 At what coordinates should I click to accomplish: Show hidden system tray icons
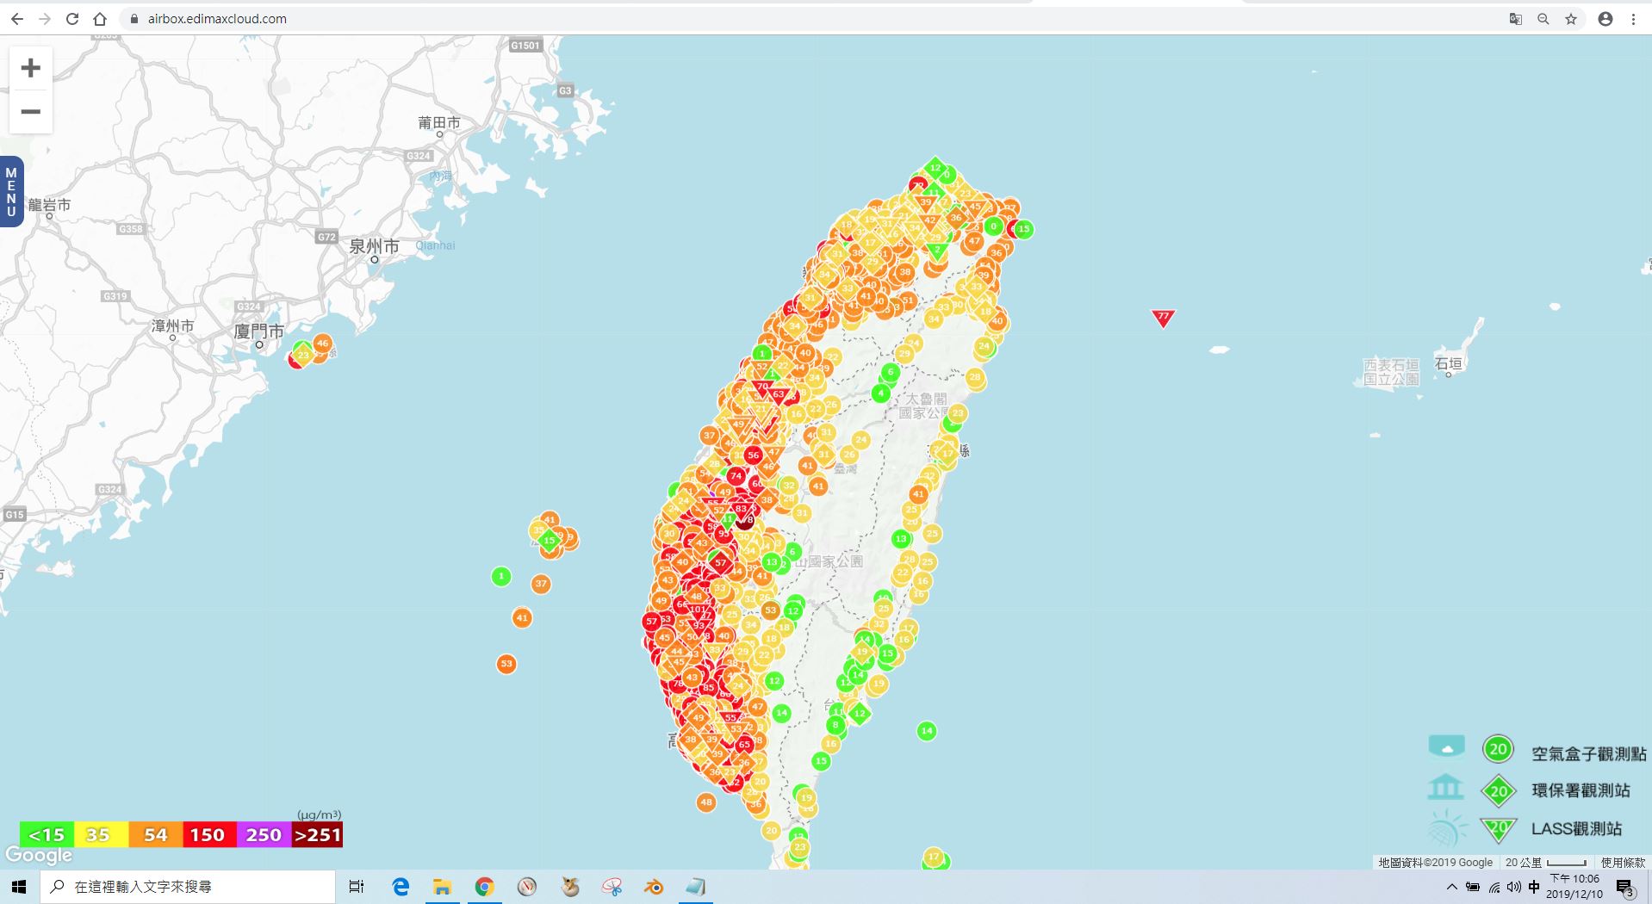1452,887
